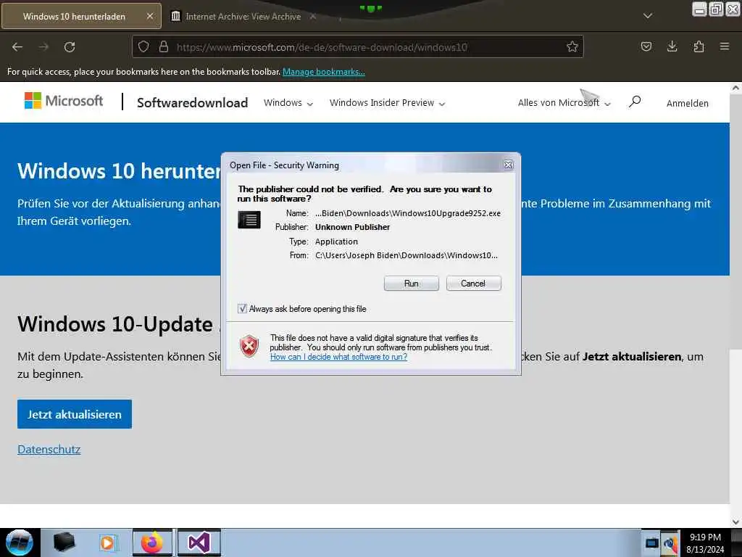Open the Pocket save icon

tap(646, 46)
